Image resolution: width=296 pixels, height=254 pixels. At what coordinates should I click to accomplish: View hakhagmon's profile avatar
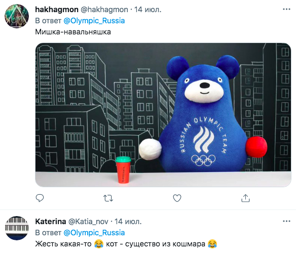17,16
